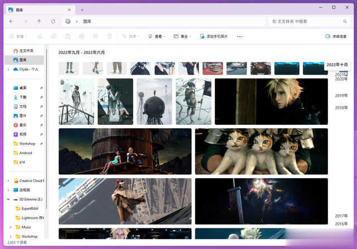Click the sidebar vertical scrollbar
The image size is (357, 249).
46,129
